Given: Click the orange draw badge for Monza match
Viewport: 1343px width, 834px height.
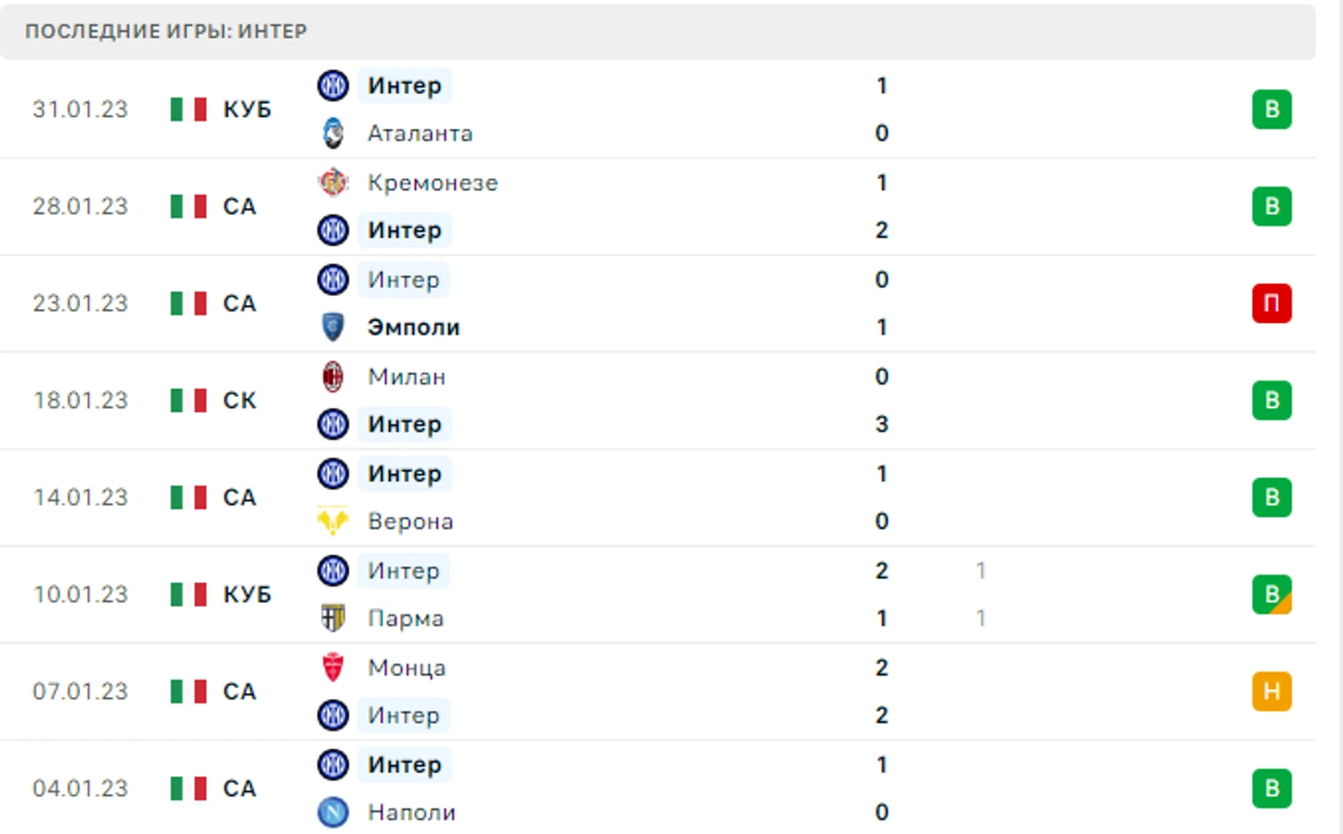Looking at the screenshot, I should 1271,691.
